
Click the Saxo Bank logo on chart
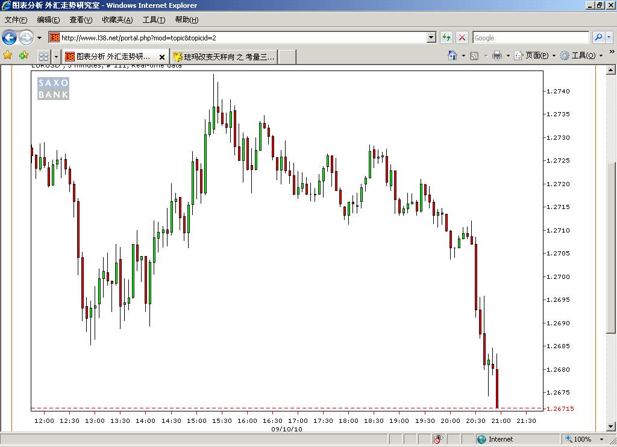point(53,89)
